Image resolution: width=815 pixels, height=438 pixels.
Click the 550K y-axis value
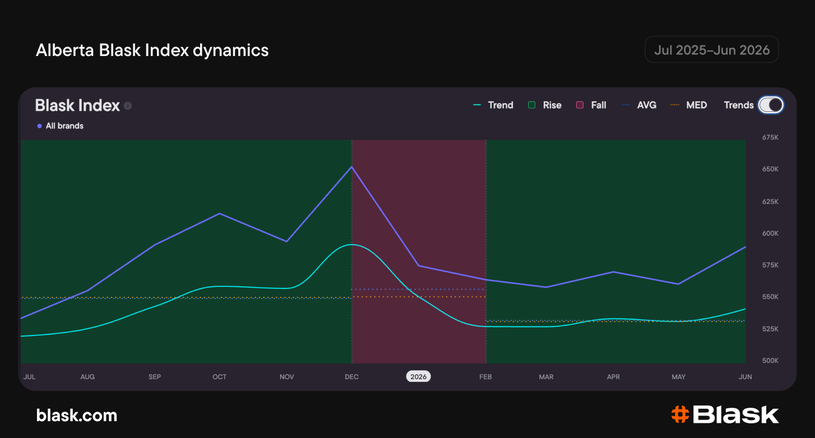click(x=770, y=297)
